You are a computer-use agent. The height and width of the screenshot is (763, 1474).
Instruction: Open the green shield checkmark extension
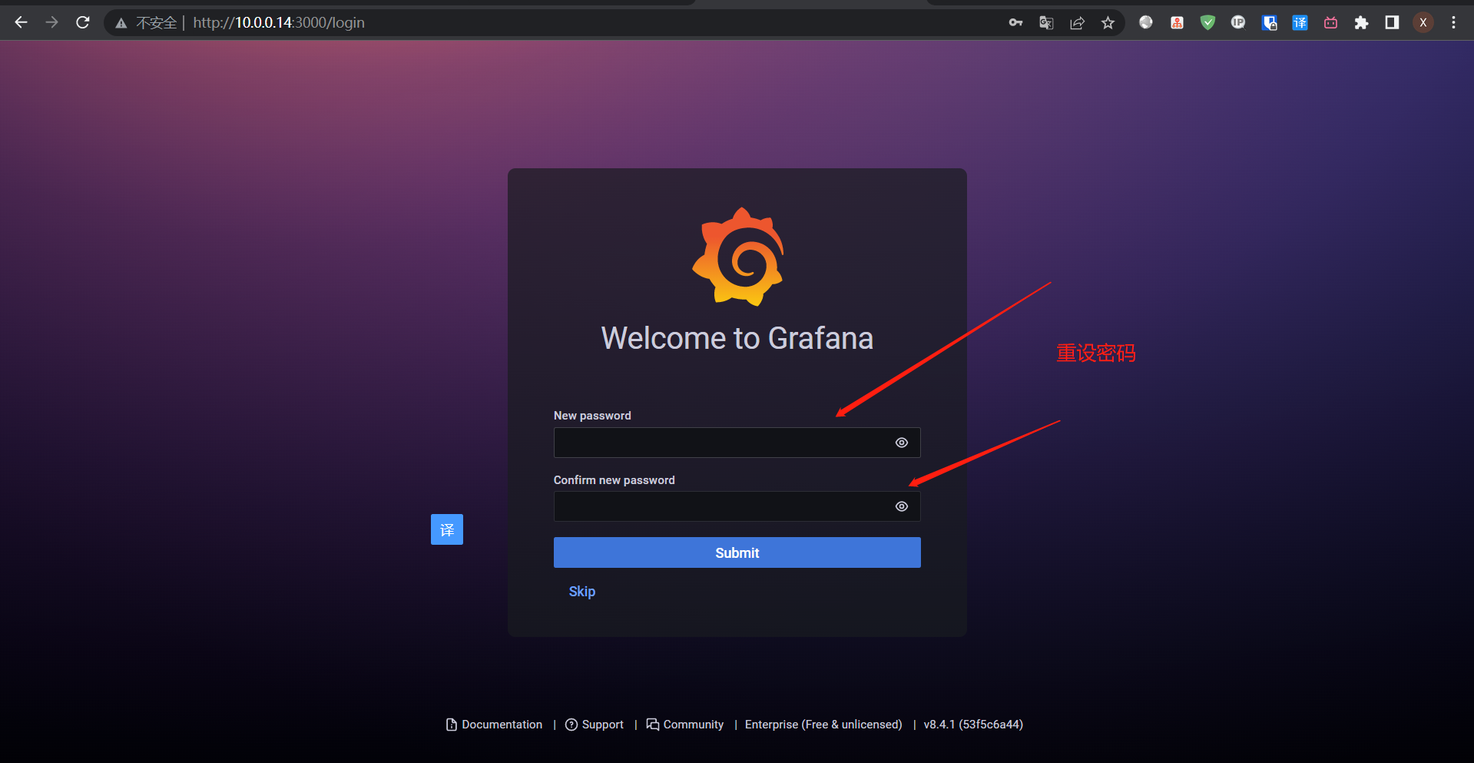click(1207, 22)
